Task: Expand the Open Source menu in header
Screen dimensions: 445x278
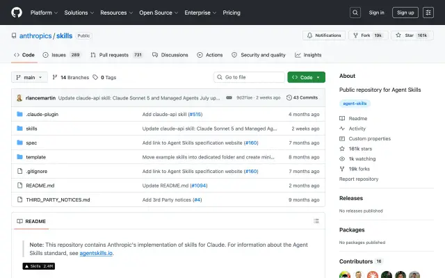Action: [x=159, y=13]
